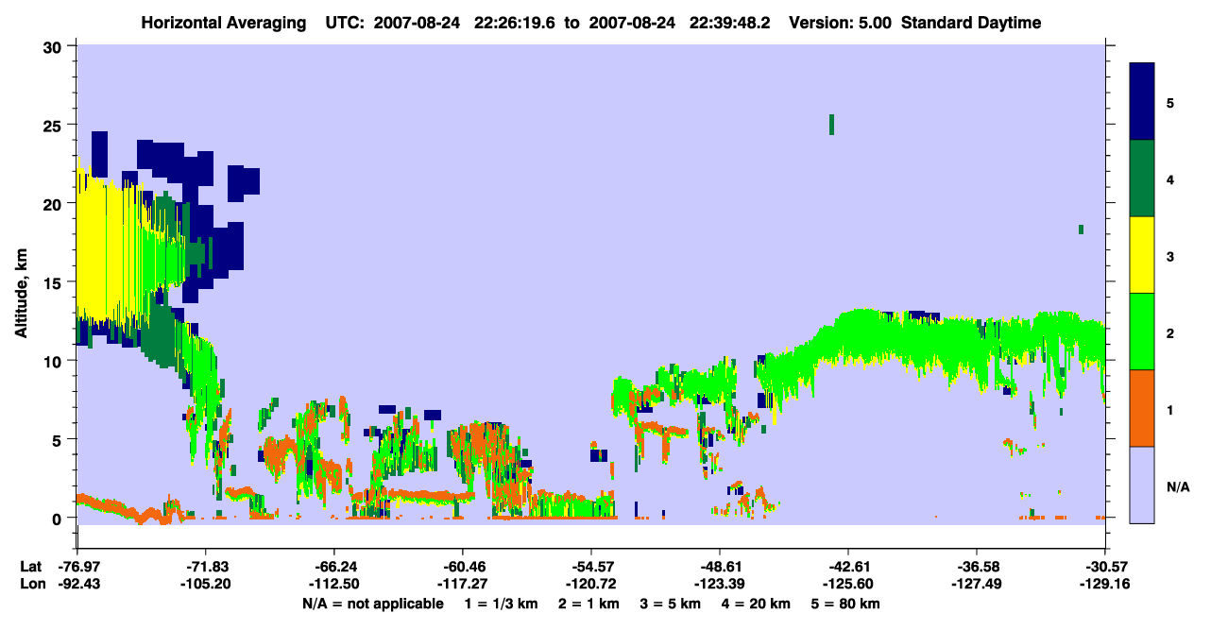Click the latitude value -30.57

(1104, 567)
